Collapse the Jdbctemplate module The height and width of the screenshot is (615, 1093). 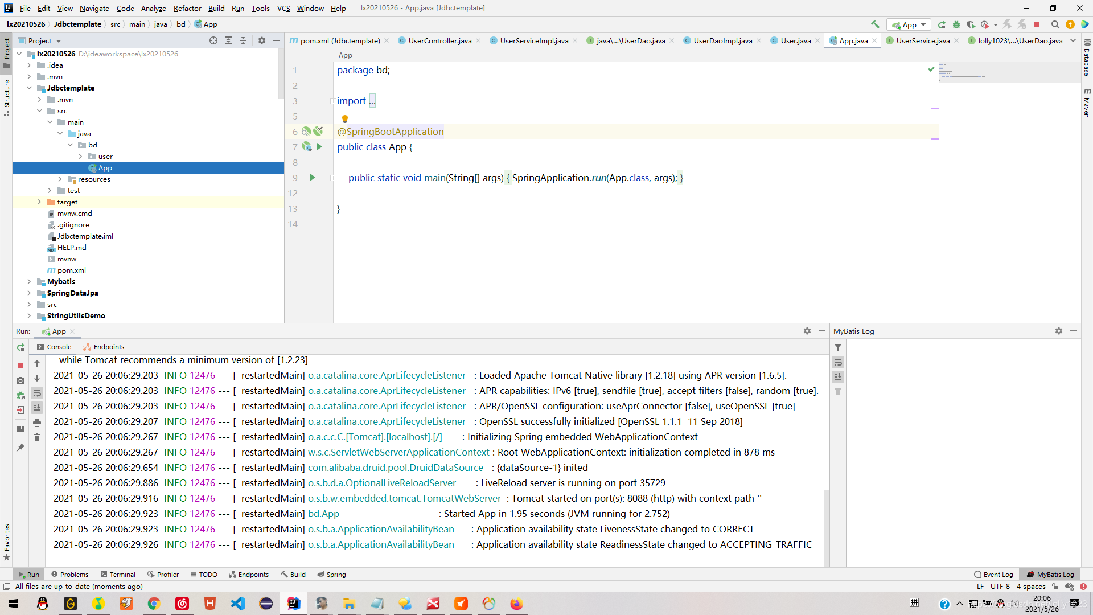click(x=29, y=88)
